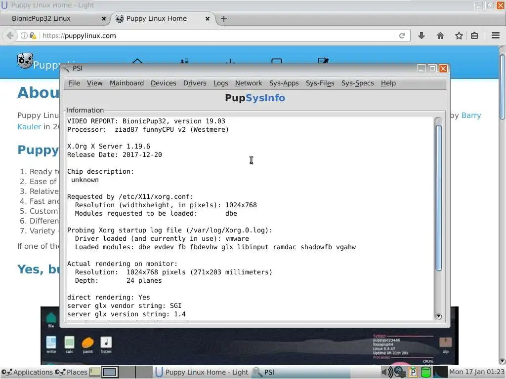This screenshot has height=379, width=506.
Task: Open the Sys-Apps menu
Action: 284,83
